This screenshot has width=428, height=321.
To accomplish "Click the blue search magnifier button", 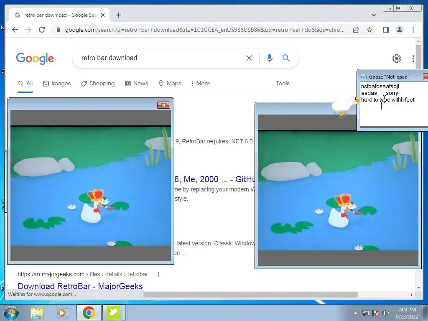I will [x=286, y=58].
